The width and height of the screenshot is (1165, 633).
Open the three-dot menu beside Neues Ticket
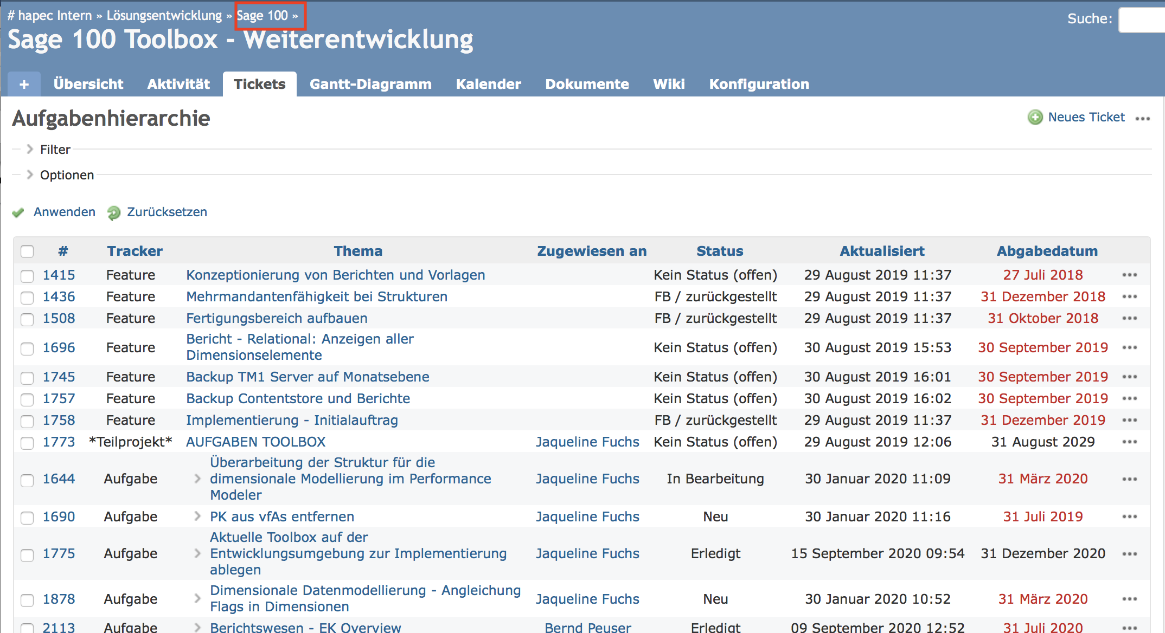(x=1143, y=118)
